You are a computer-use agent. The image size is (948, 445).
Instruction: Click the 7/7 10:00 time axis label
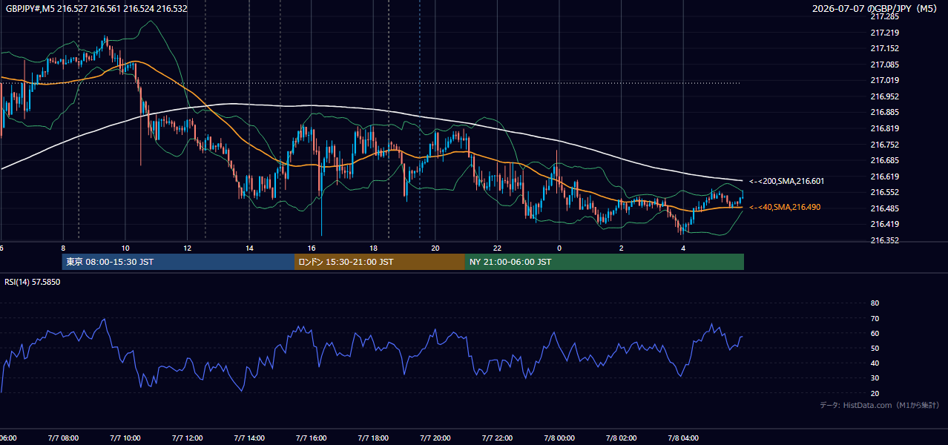[x=125, y=438]
